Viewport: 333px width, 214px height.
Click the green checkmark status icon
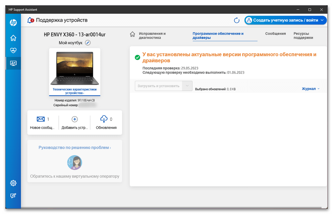(137, 57)
